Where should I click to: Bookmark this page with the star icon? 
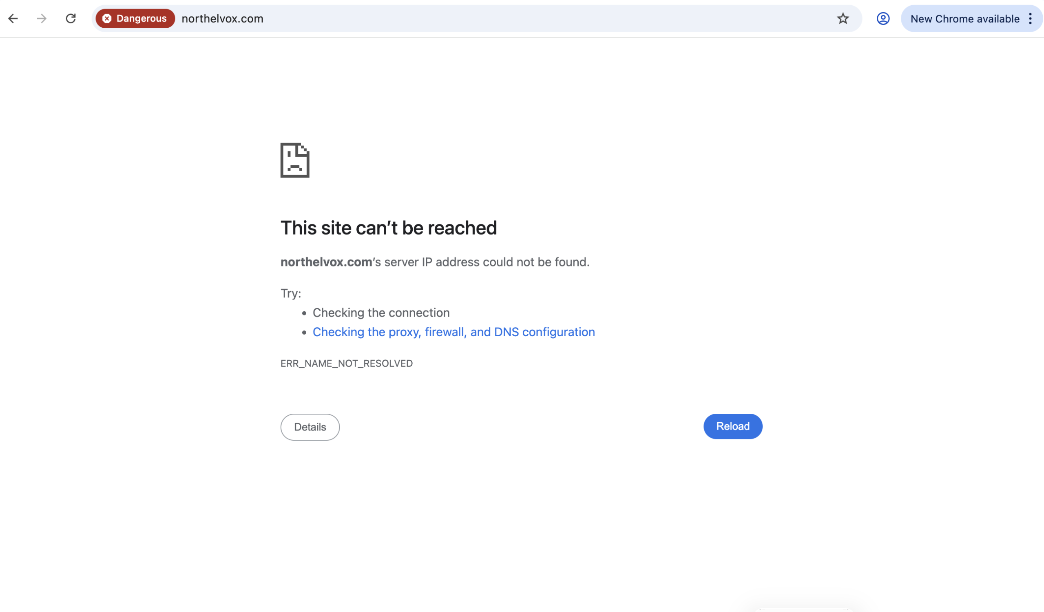point(843,19)
